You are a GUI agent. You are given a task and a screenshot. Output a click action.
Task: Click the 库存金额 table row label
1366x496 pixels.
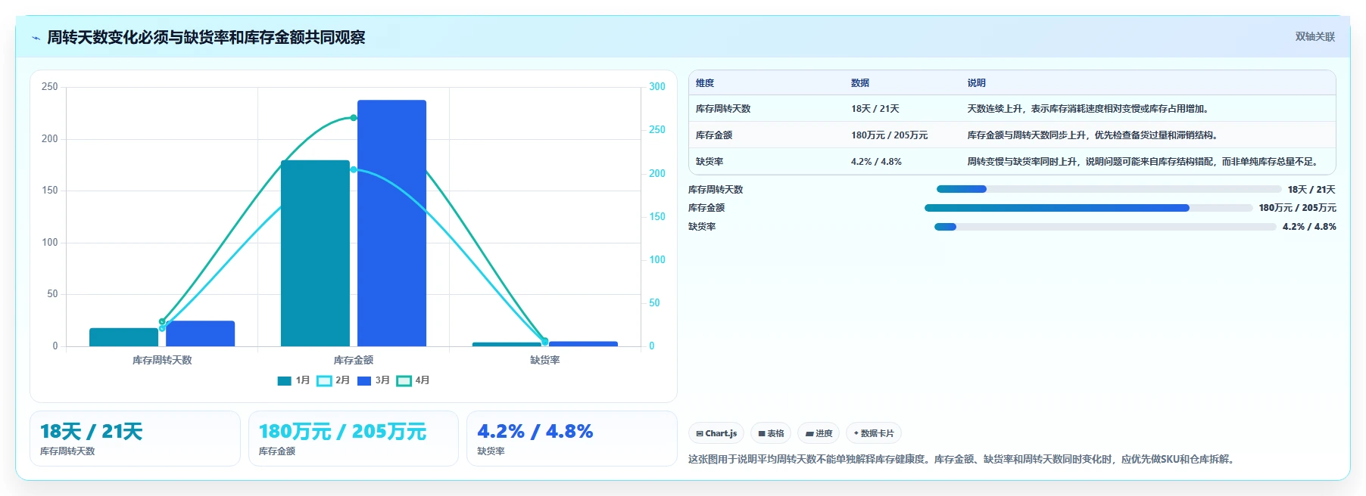714,135
